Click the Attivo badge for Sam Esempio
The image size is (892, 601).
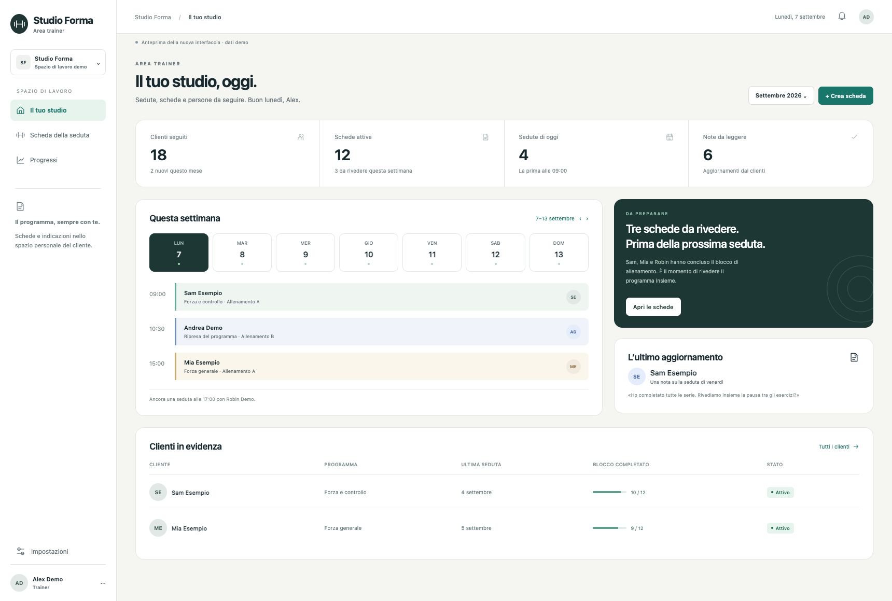pyautogui.click(x=780, y=493)
